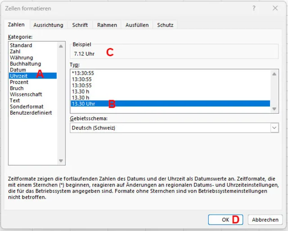Pick the Prozent category
288x231 pixels.
[x=19, y=82]
